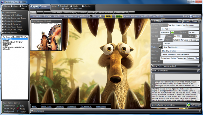
Task: Select Movies library radio button
Action: point(3,6)
